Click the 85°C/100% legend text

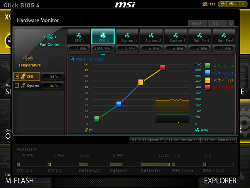click(223, 87)
